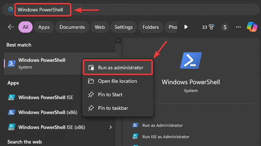Click the large PowerShell logo in preview
The height and width of the screenshot is (146, 261).
click(191, 60)
